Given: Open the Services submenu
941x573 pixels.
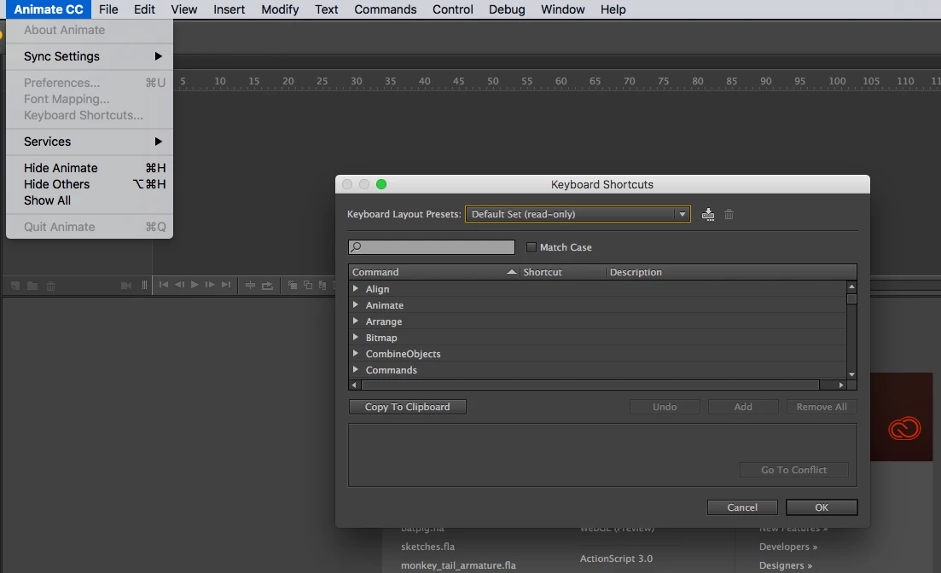Looking at the screenshot, I should click(x=90, y=142).
